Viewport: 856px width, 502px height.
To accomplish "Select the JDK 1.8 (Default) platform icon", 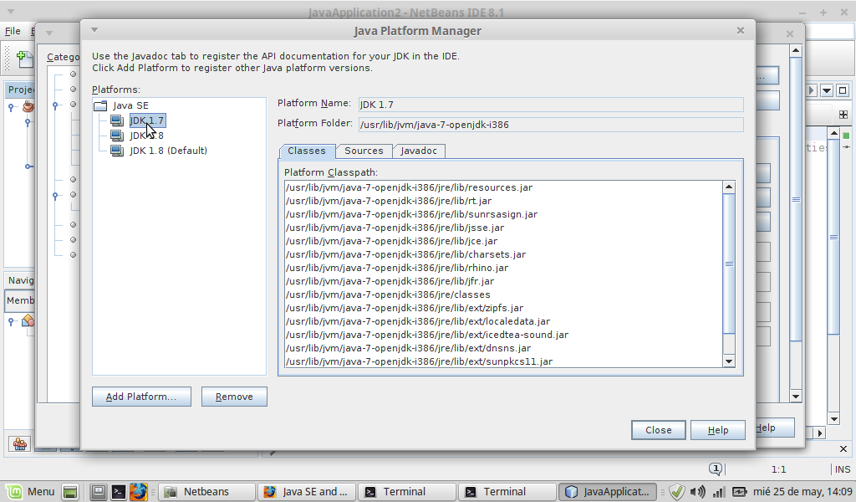I will pos(116,151).
